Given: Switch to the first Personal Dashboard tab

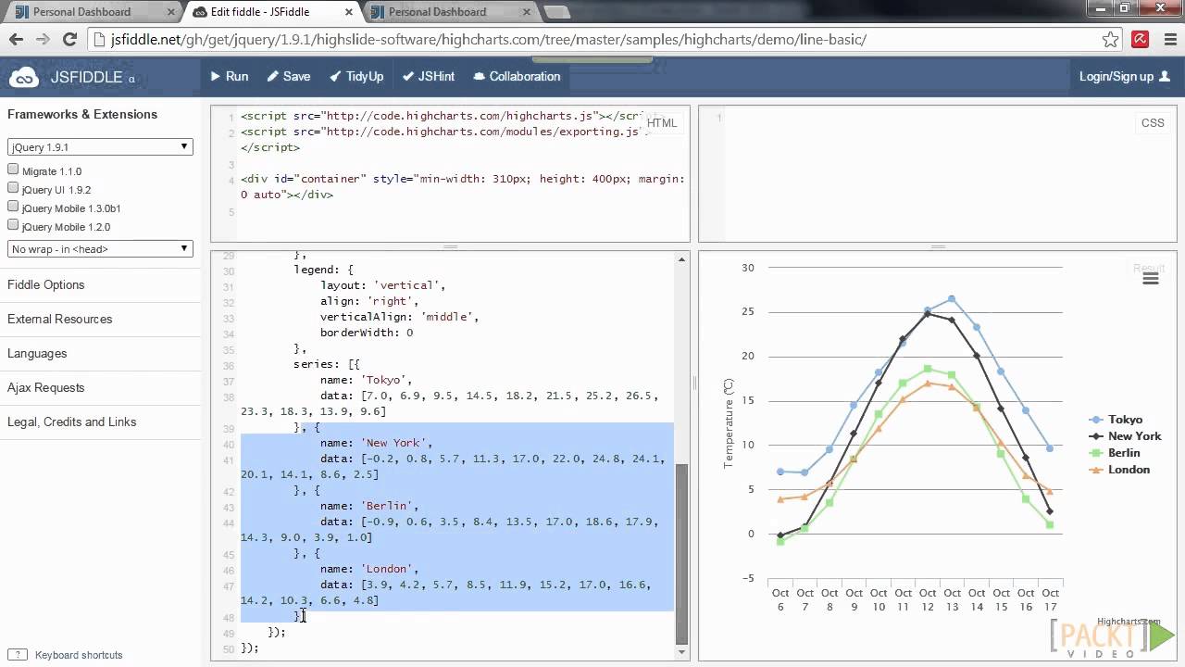Looking at the screenshot, I should click(91, 12).
